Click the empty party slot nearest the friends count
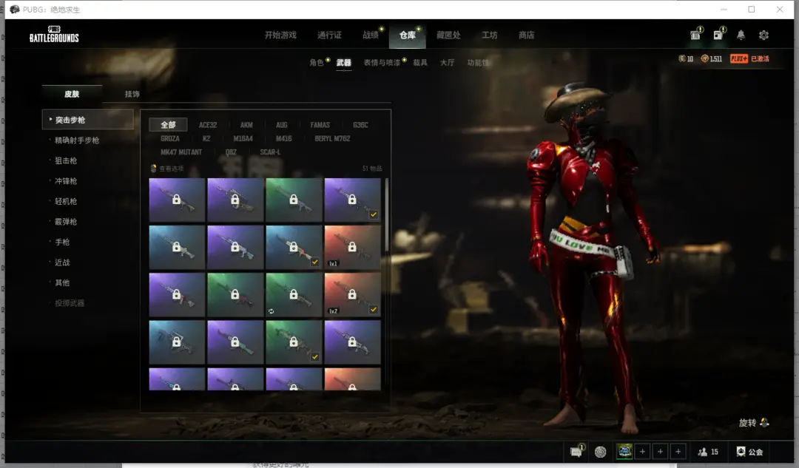The image size is (799, 468). (x=678, y=451)
